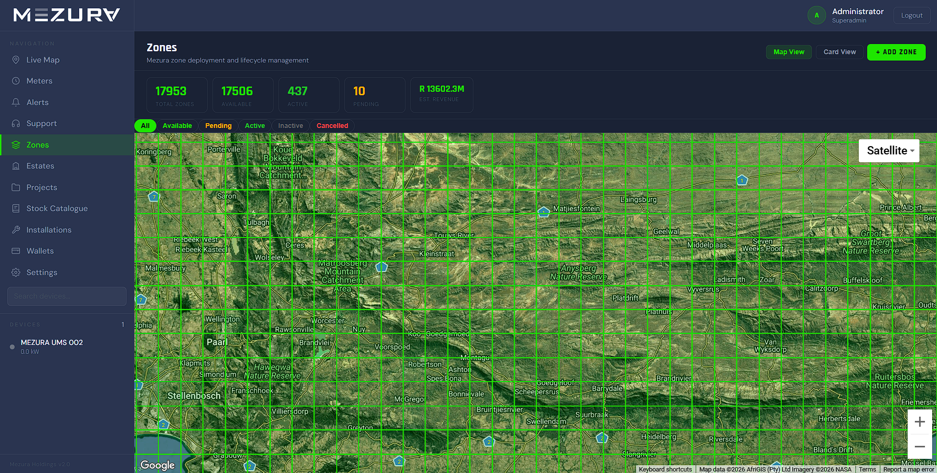Open the Settings gear icon
The height and width of the screenshot is (473, 937).
(x=16, y=272)
